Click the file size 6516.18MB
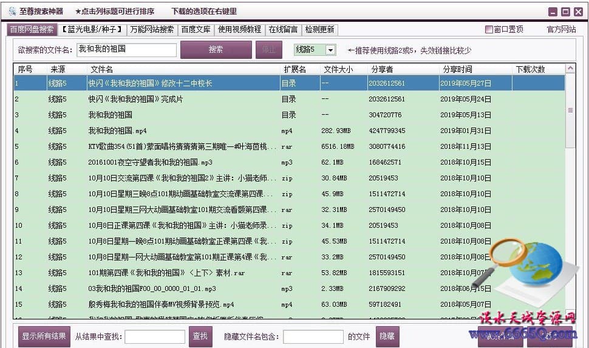The image size is (589, 348). pos(338,146)
